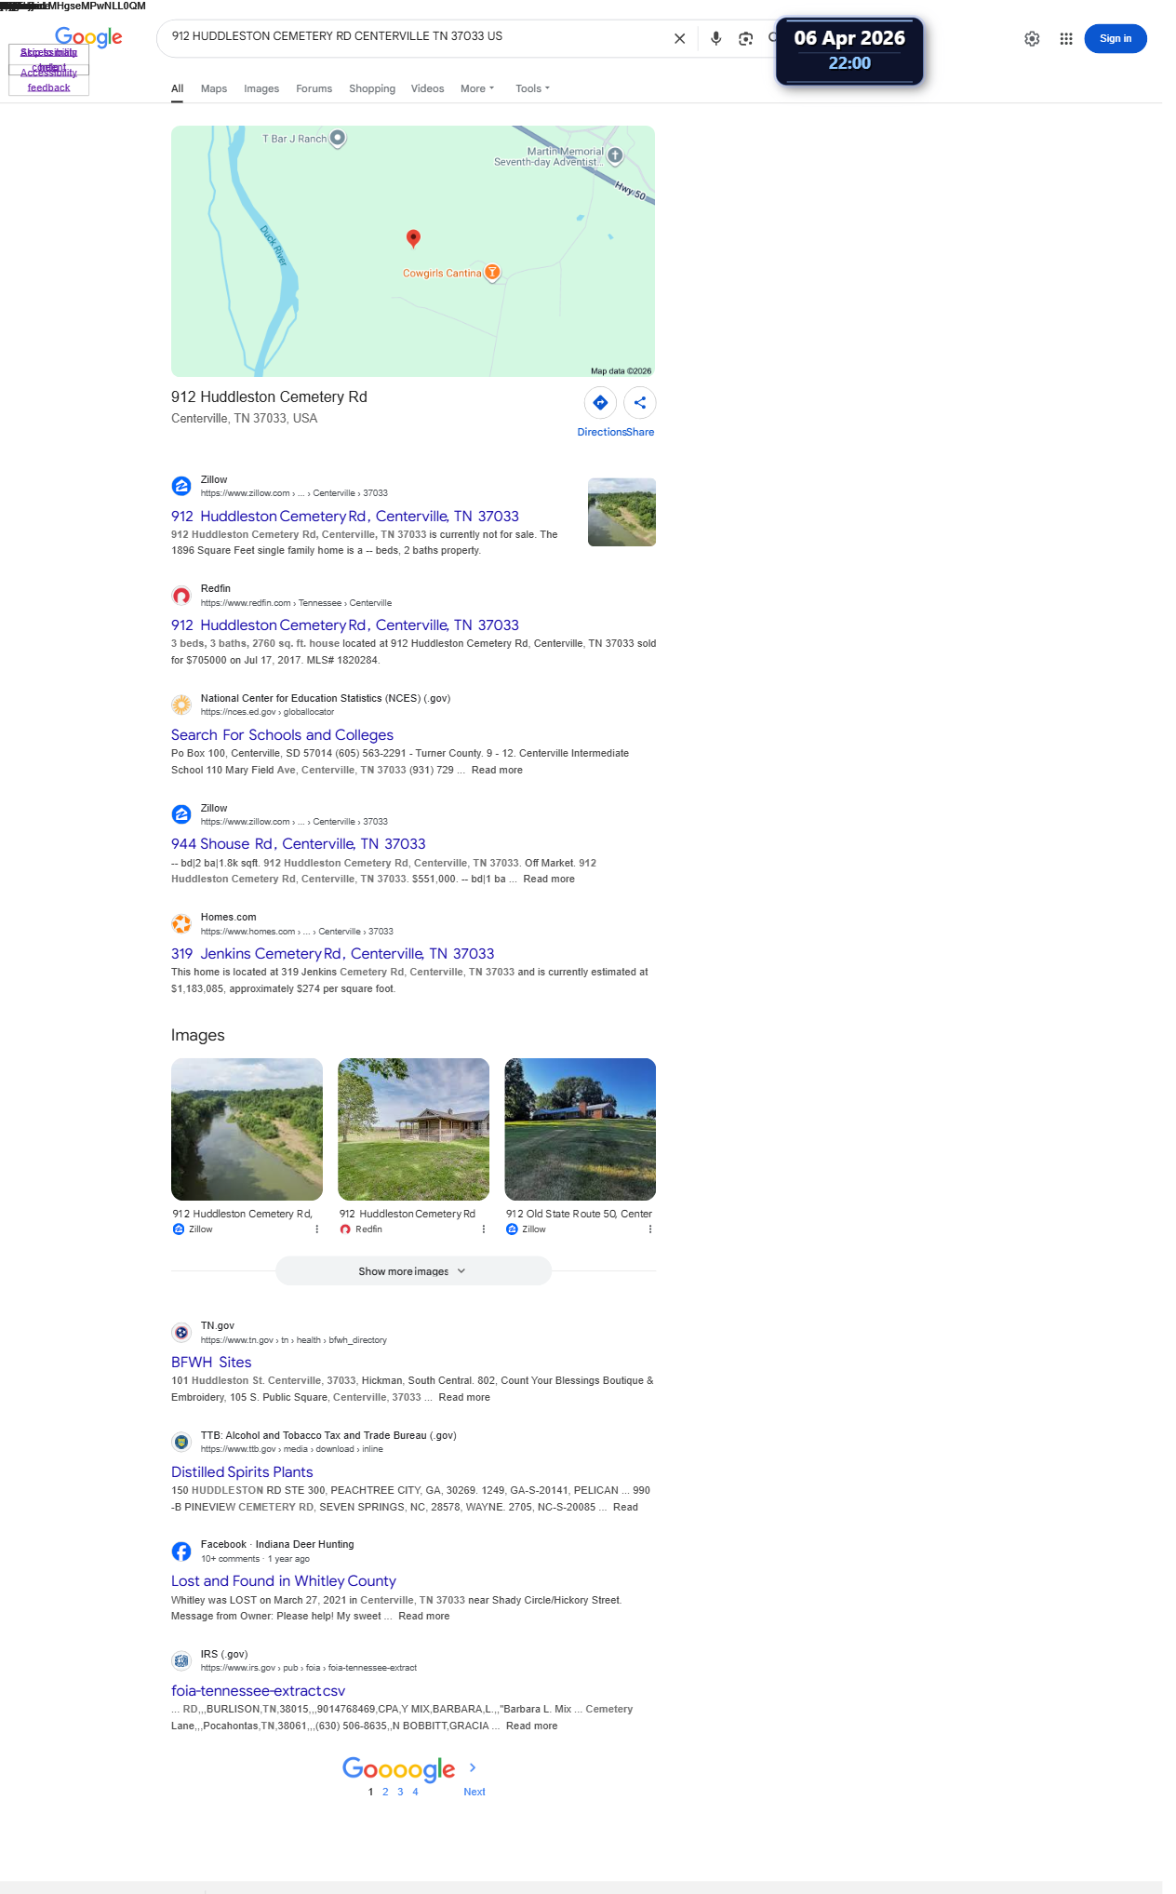
Task: Click the TTB favicon
Action: pos(181,1442)
